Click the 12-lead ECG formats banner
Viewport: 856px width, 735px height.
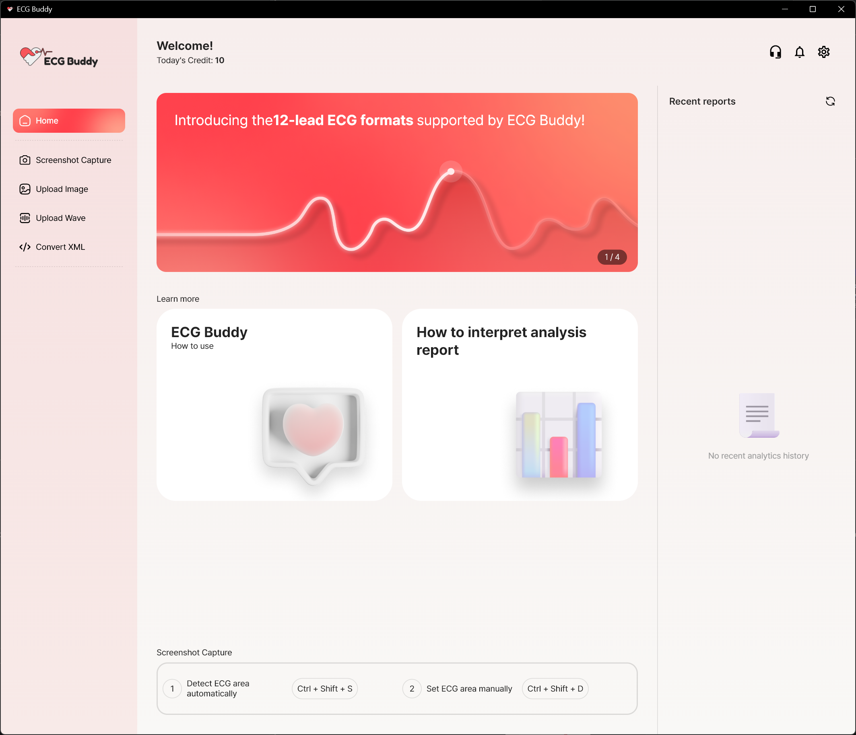(396, 183)
